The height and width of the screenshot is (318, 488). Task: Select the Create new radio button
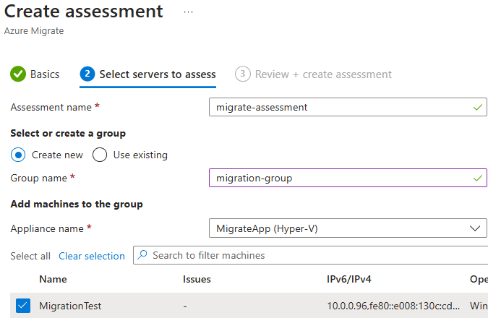click(18, 155)
